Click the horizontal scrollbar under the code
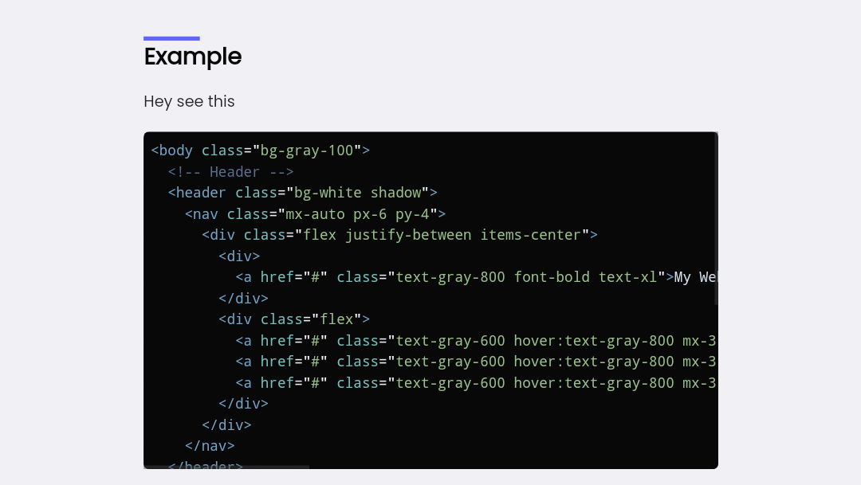 226,467
